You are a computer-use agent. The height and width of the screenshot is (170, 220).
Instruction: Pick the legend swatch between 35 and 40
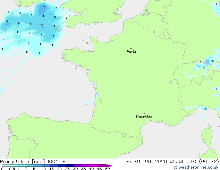coord(86,165)
